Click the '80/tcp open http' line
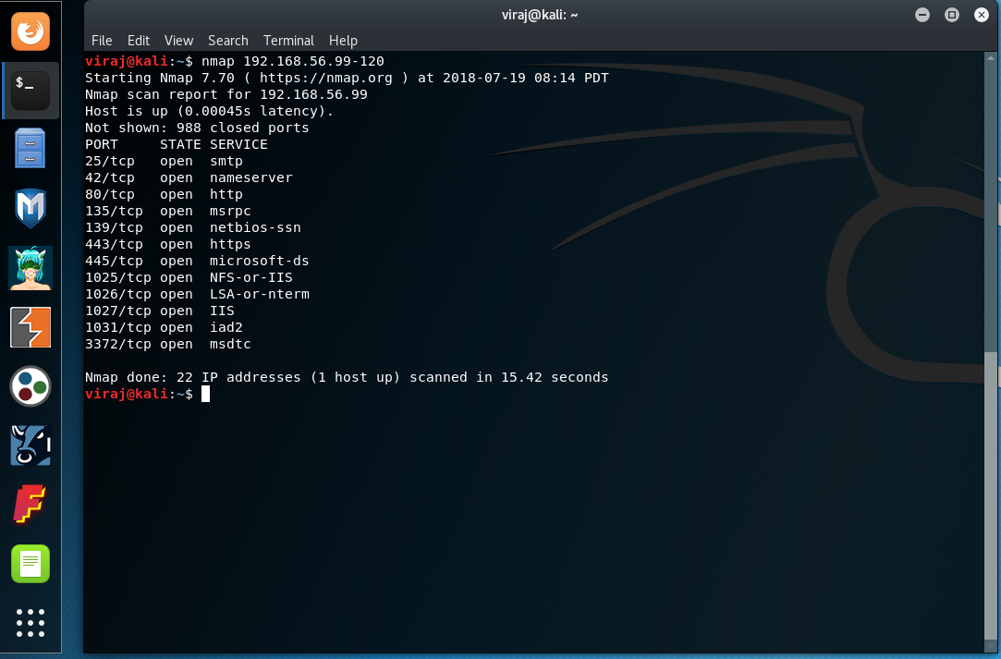 point(165,194)
